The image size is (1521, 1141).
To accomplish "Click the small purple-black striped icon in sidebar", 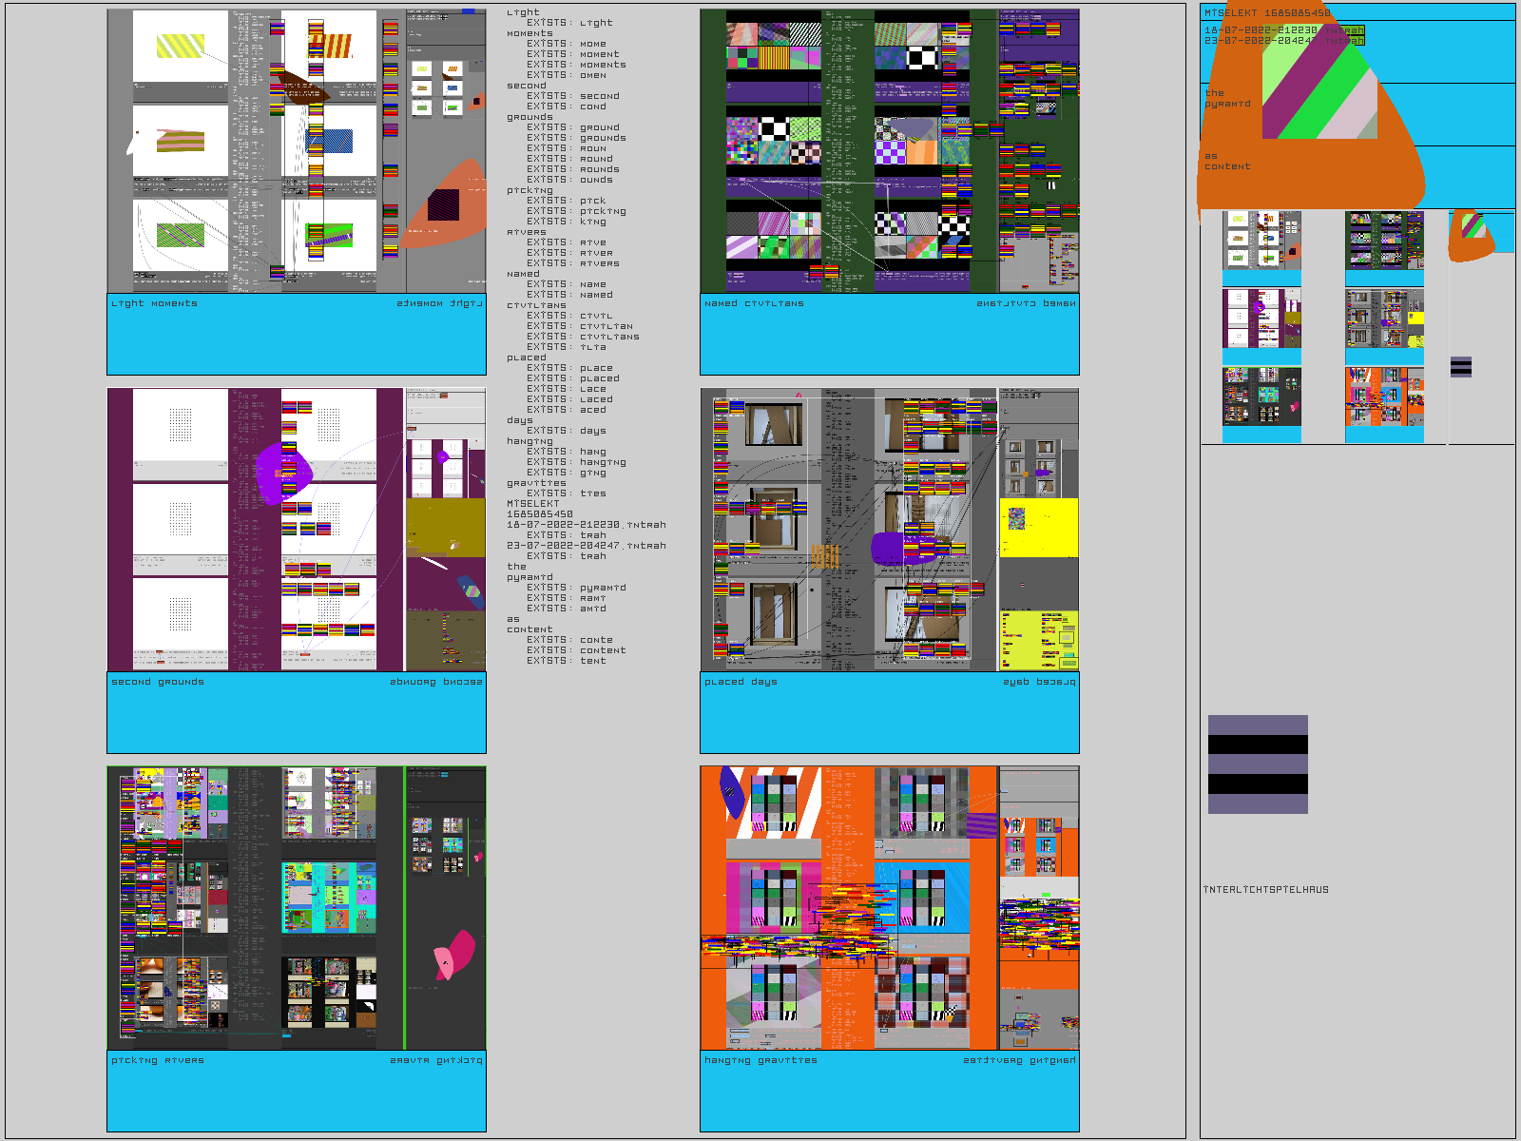I will click(x=1461, y=367).
